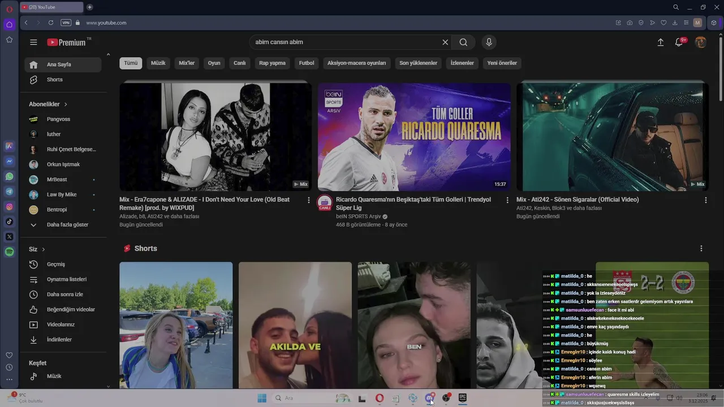
Task: Select the Tümü filter chip
Action: pyautogui.click(x=131, y=63)
